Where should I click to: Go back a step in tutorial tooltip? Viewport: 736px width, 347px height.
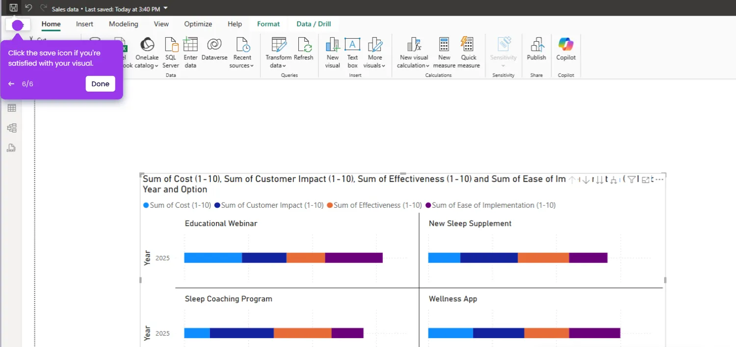(x=11, y=84)
